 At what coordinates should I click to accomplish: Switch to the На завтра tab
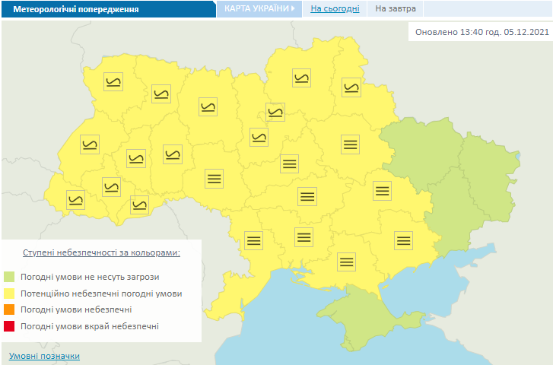(395, 9)
